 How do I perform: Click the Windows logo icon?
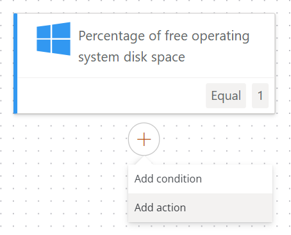pos(53,39)
